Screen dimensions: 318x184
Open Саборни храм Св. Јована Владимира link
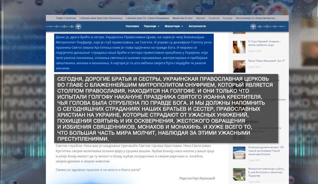click(147, 18)
